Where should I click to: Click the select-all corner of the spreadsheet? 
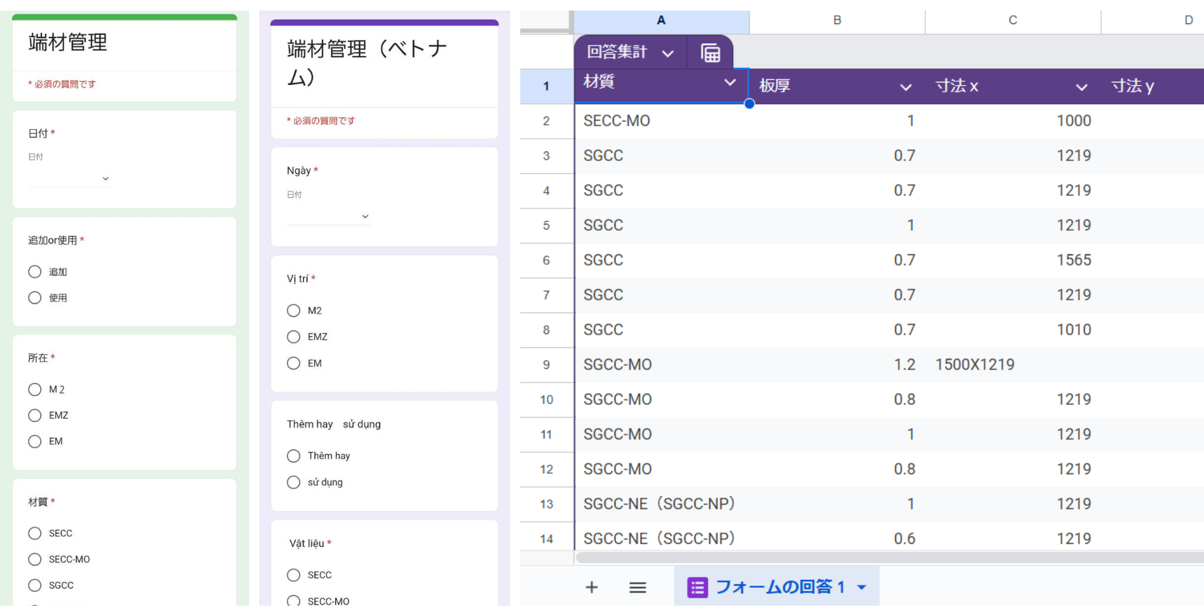(546, 21)
